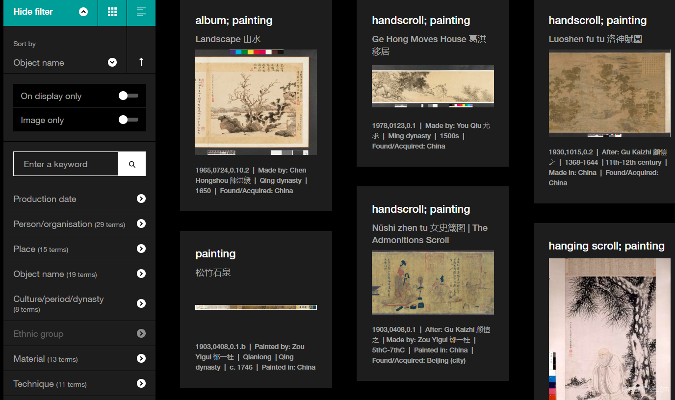Click the Enter a keyword field
The image size is (675, 400).
click(x=66, y=164)
